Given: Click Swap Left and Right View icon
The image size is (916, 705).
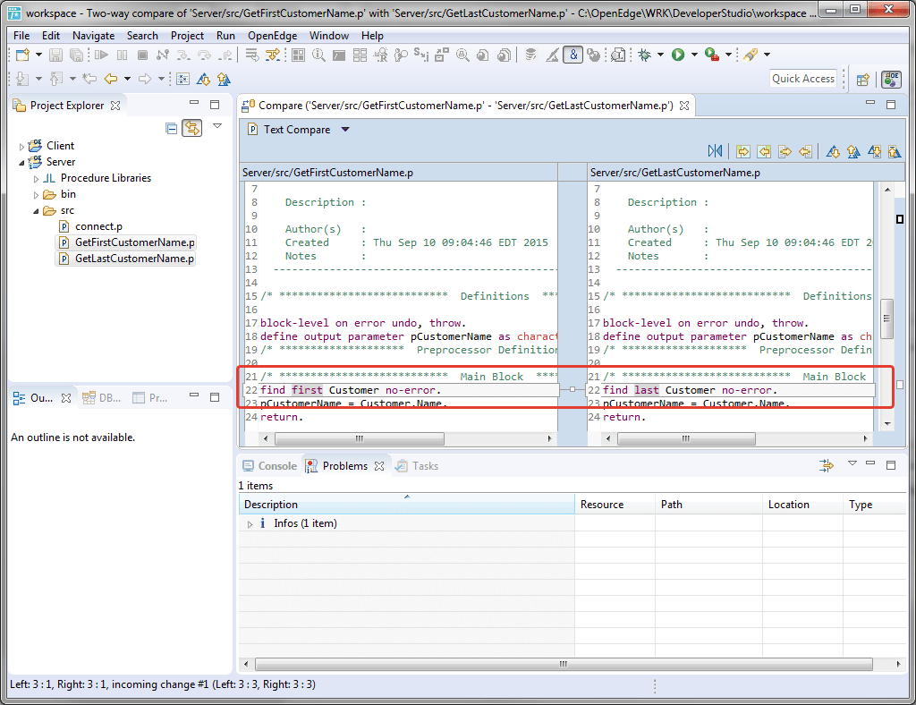Looking at the screenshot, I should [x=715, y=151].
